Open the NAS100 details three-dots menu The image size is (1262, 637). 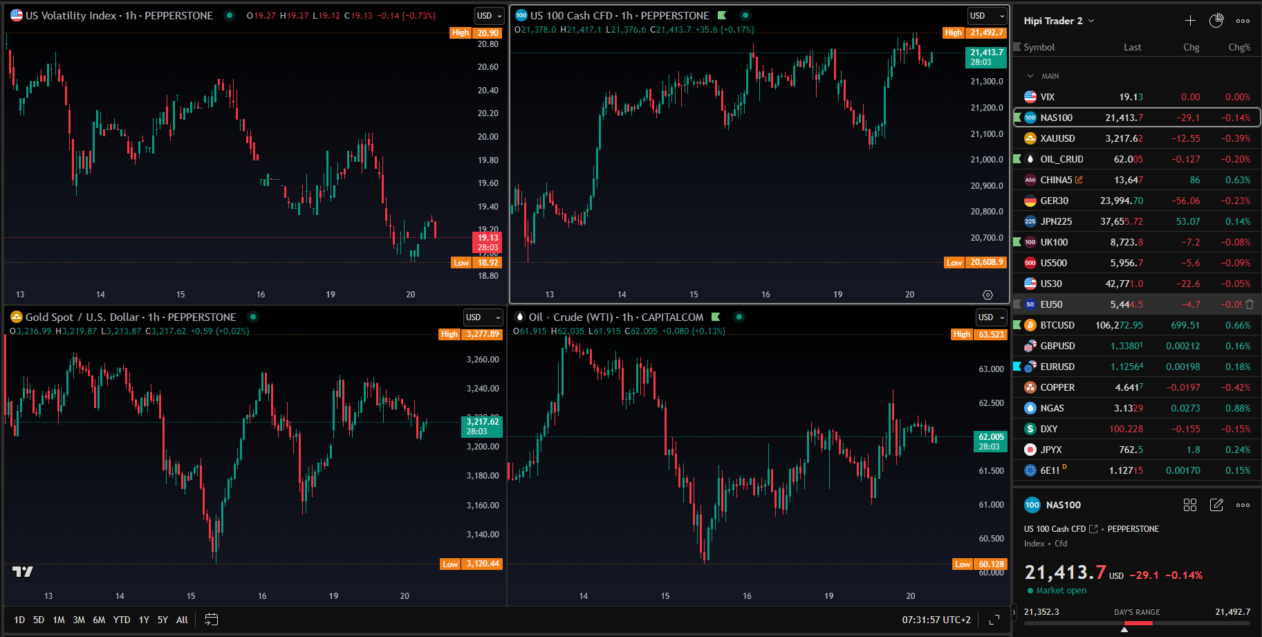1243,505
